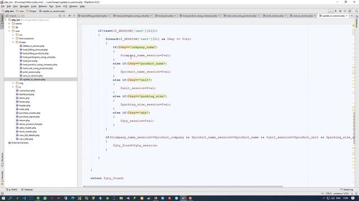Collapse the php_ims project root node

coord(6,20)
